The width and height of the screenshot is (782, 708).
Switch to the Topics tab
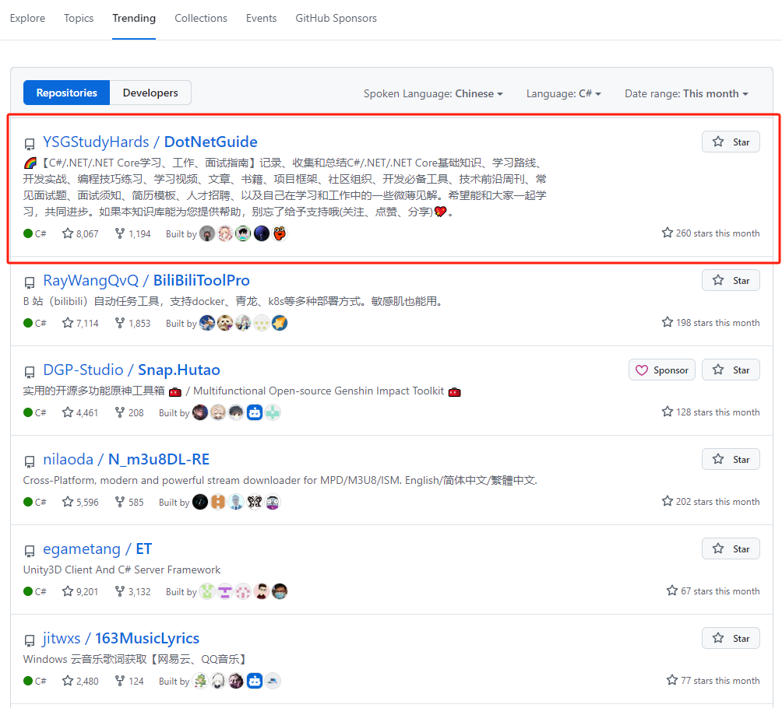pos(78,18)
